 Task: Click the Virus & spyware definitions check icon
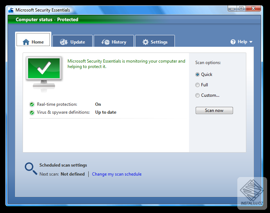(x=32, y=113)
